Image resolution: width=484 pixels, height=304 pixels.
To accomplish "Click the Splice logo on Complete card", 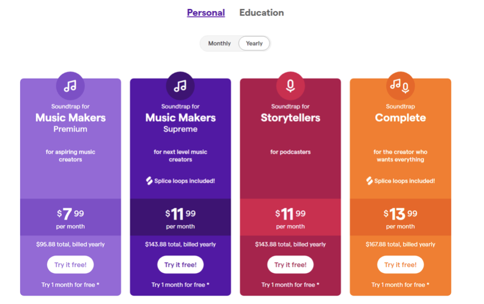I will tap(370, 180).
